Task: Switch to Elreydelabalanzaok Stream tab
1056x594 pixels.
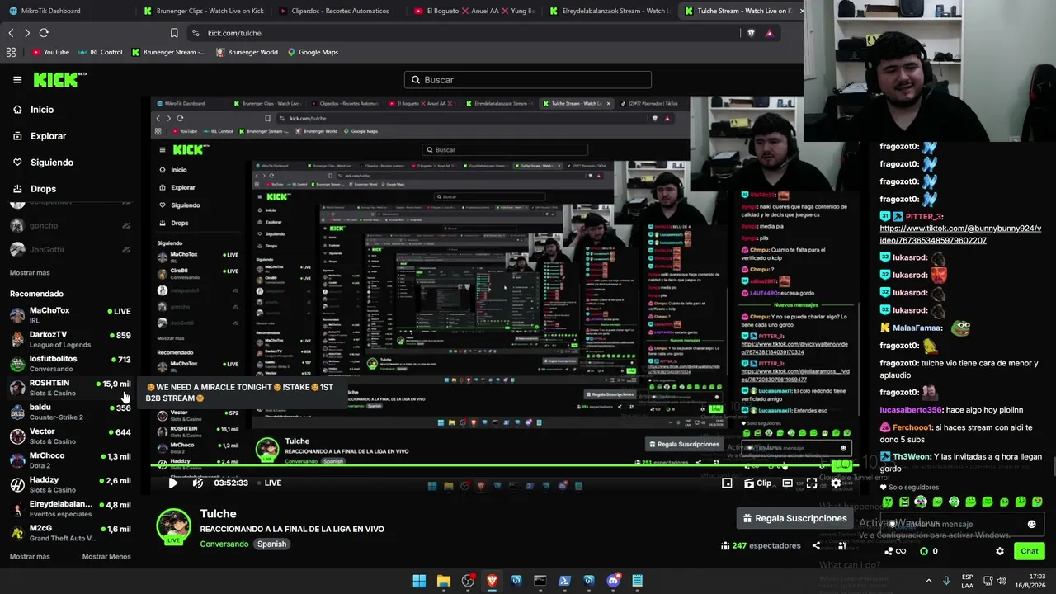Action: [609, 11]
